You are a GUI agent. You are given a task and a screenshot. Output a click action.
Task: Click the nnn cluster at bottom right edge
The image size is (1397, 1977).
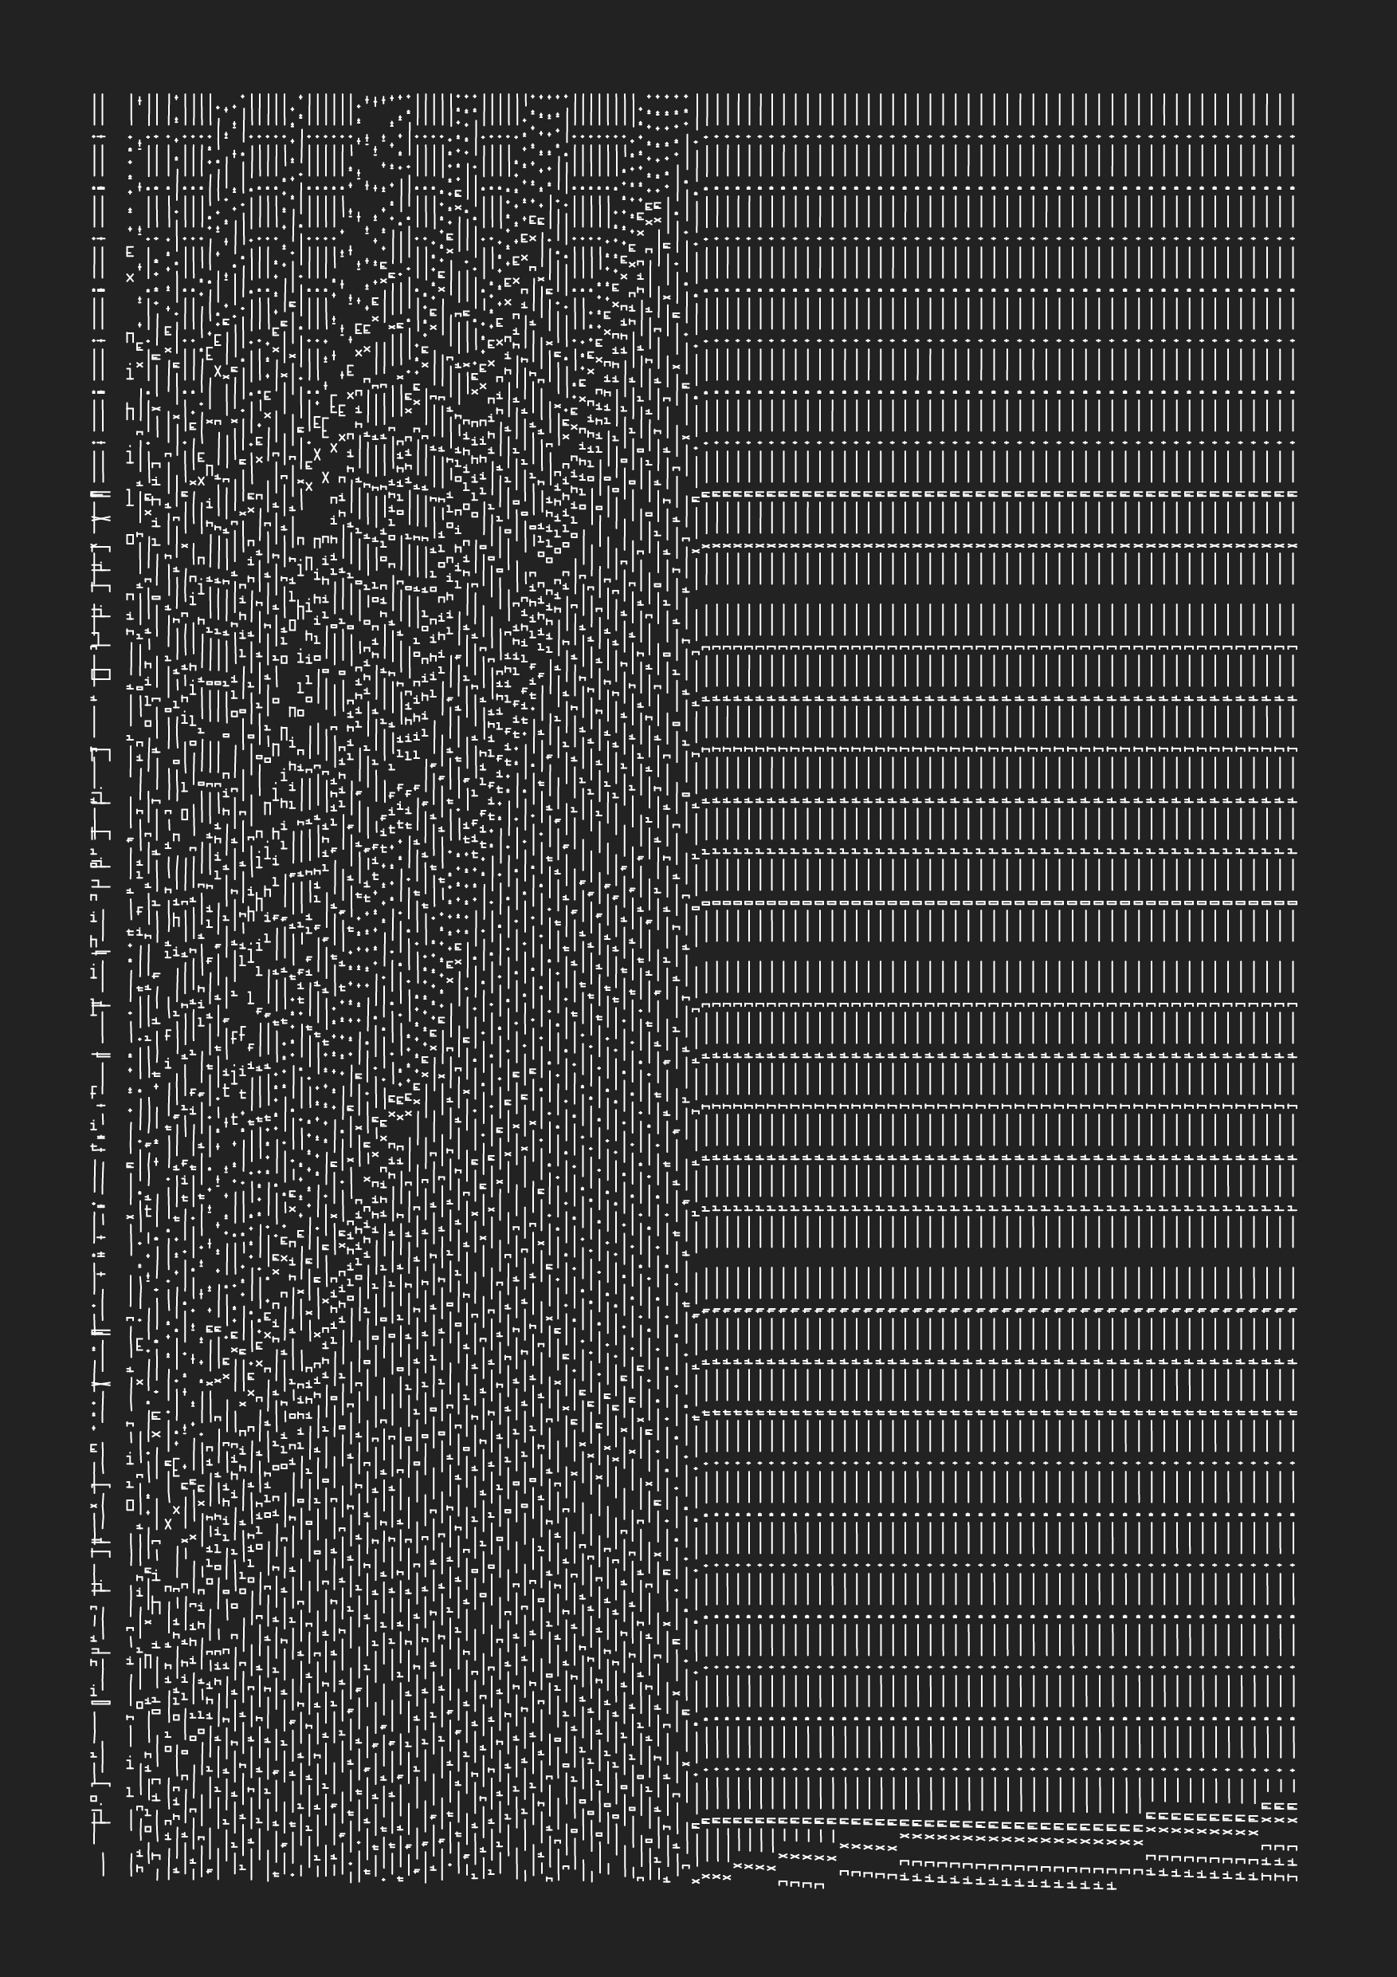[1279, 1847]
